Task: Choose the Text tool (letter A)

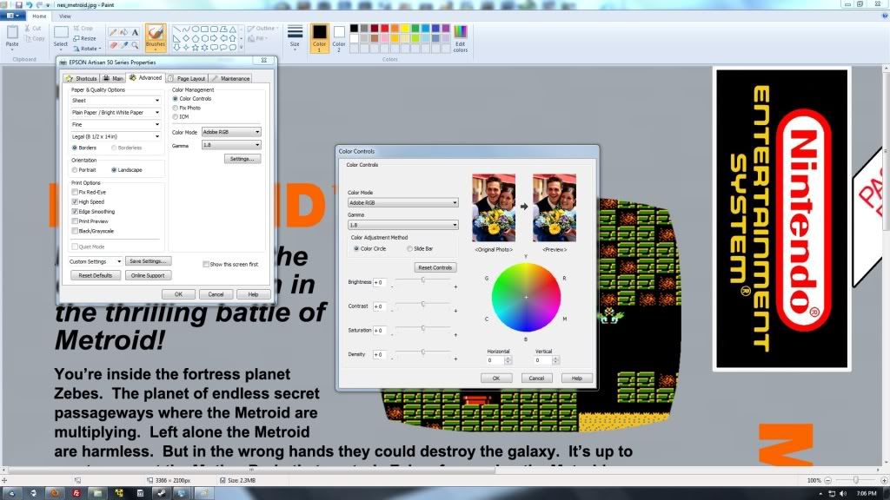Action: [135, 32]
